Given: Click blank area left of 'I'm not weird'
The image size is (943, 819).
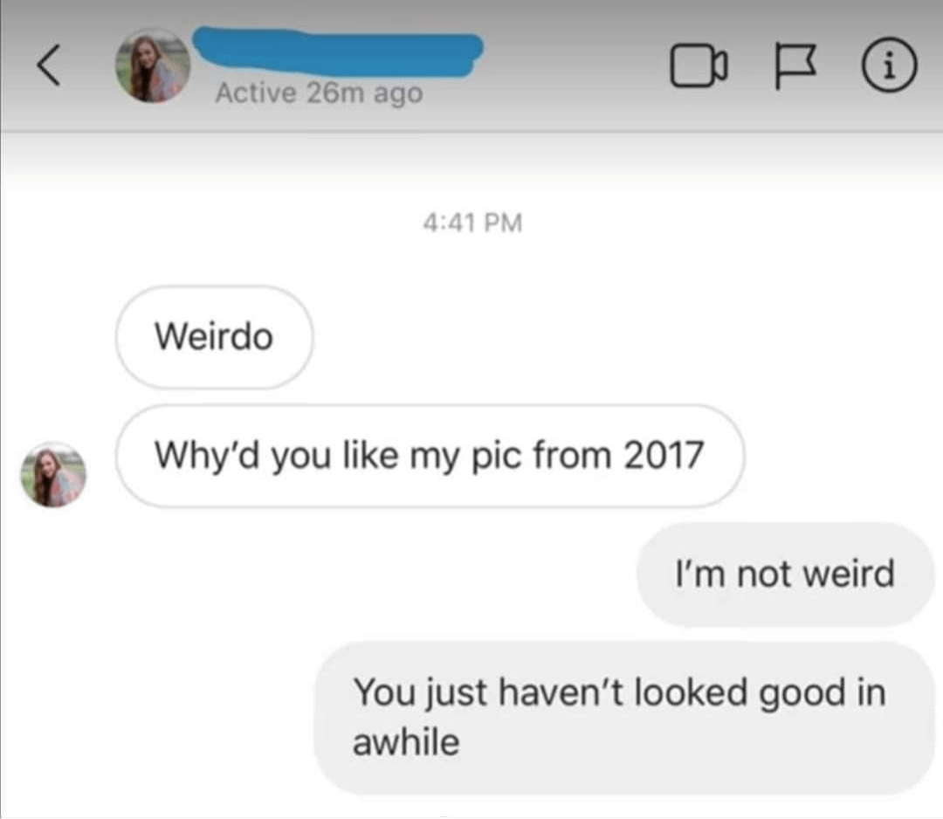Looking at the screenshot, I should [x=349, y=575].
